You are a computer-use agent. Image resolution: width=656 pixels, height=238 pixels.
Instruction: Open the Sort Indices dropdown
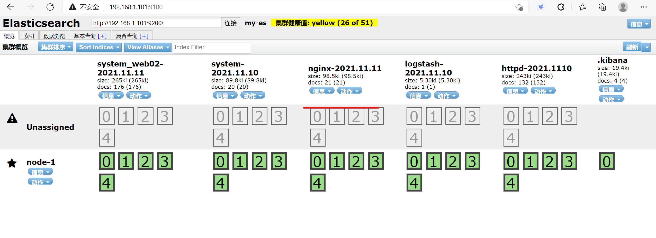98,47
